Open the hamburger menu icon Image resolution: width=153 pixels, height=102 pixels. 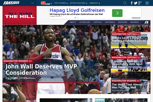point(147,3)
